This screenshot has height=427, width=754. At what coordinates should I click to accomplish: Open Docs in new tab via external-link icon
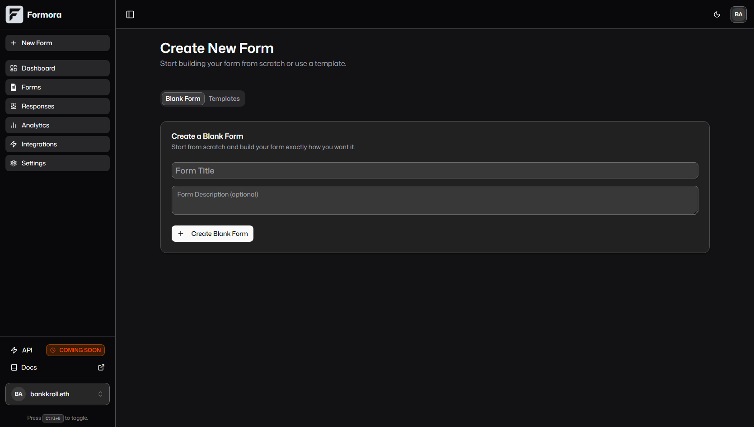pyautogui.click(x=101, y=367)
